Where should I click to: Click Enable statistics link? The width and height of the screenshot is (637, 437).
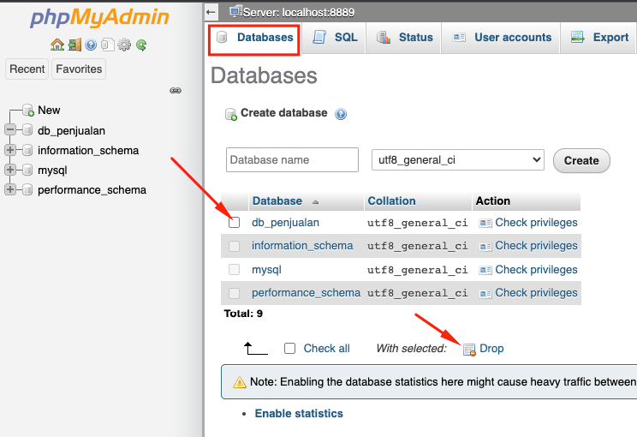click(299, 413)
